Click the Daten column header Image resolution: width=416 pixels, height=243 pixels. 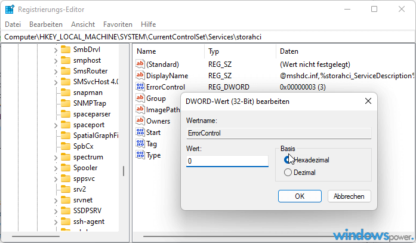pos(346,51)
